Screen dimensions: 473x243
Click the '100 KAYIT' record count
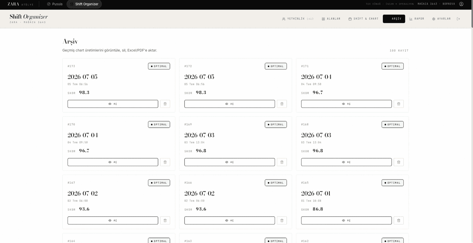coord(399,51)
